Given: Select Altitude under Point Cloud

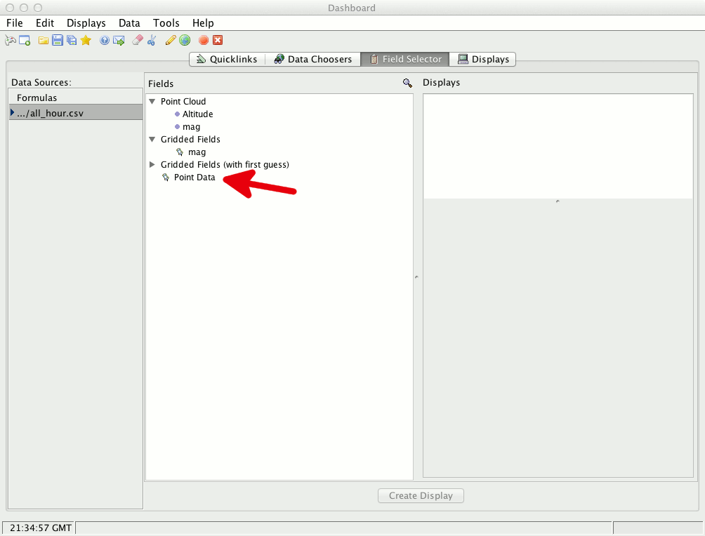Looking at the screenshot, I should pyautogui.click(x=197, y=114).
